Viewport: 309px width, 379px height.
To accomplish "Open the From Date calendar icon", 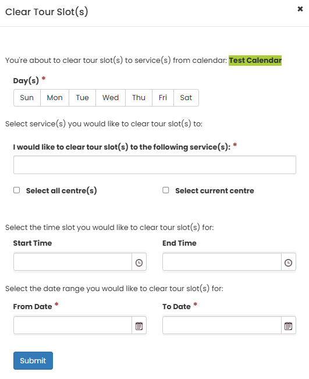I will (139, 325).
